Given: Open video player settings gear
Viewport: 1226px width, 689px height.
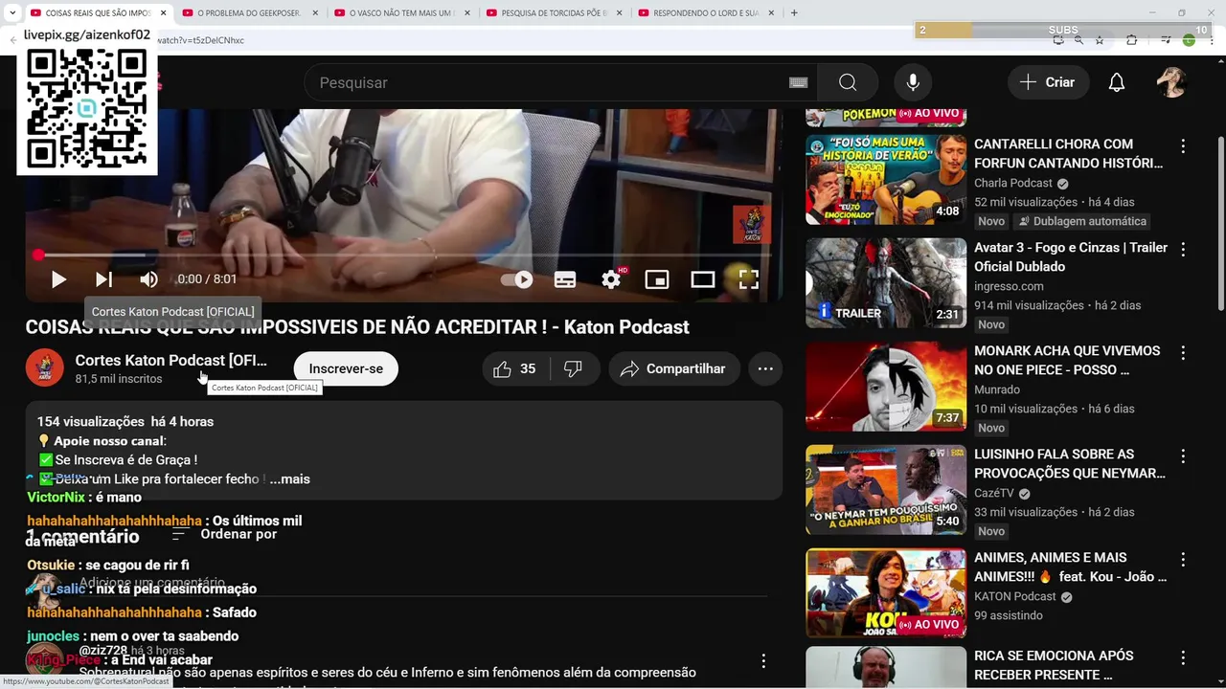Looking at the screenshot, I should (611, 279).
